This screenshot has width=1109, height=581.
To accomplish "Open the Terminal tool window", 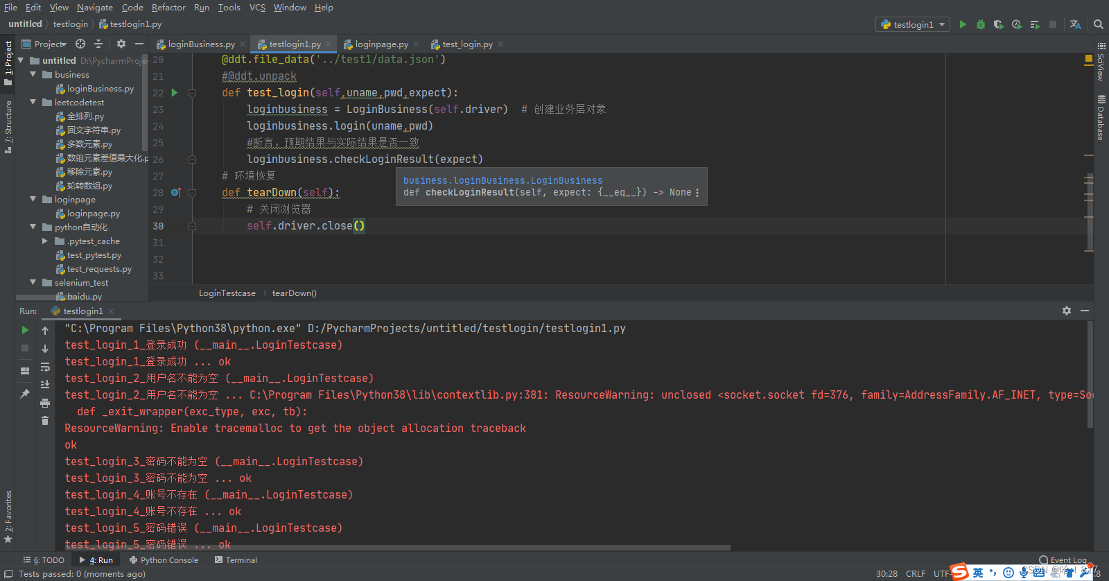I will [236, 560].
